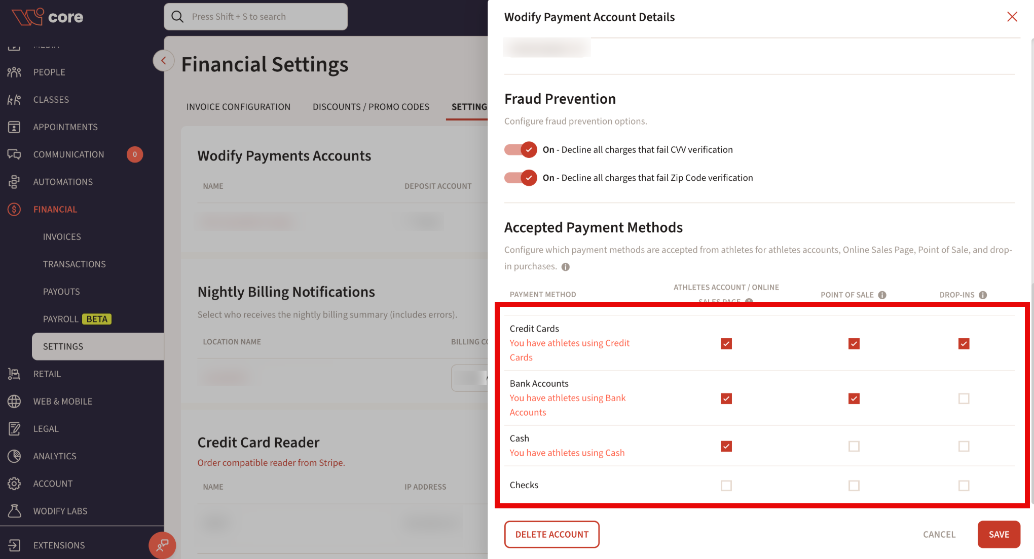
Task: Switch to the Invoice Configuration tab
Action: coord(238,107)
